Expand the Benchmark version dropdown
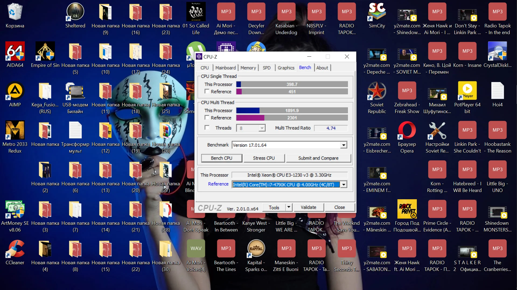The image size is (517, 290). click(344, 145)
